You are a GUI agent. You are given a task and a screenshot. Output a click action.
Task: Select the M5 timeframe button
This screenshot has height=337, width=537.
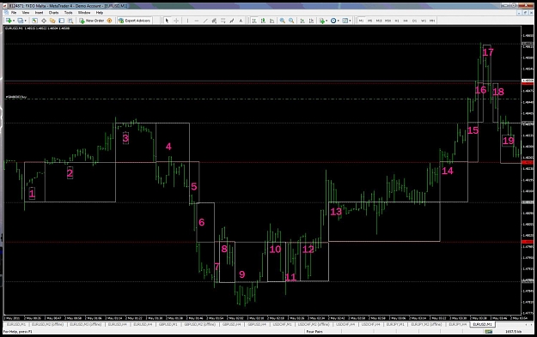point(369,21)
